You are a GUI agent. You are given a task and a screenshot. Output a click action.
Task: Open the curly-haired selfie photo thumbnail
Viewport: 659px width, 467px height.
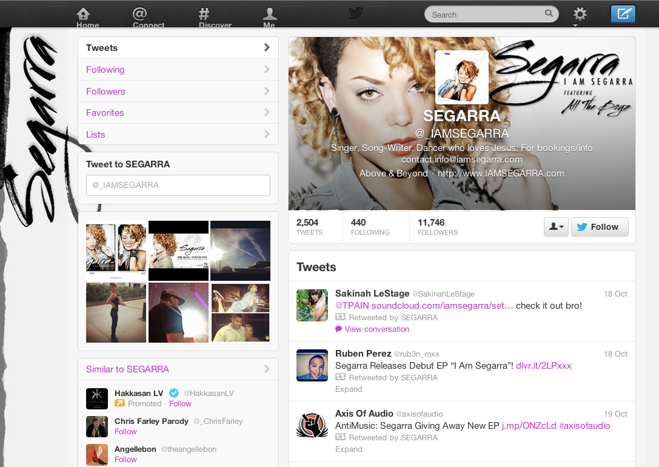click(116, 250)
